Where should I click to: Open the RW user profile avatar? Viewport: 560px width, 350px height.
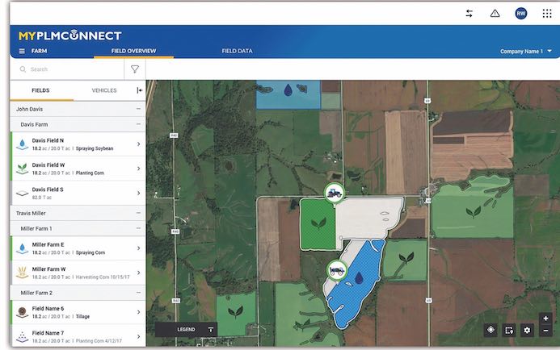point(521,13)
